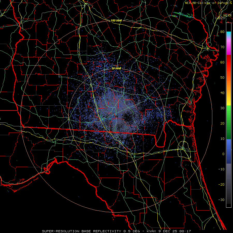Click the 10 value on the dBZ scale
Image resolution: width=233 pixels, height=233 pixels.
point(222,139)
